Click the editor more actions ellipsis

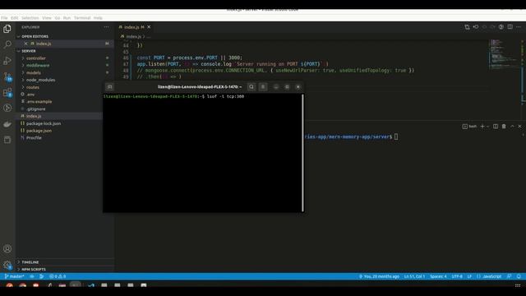[x=519, y=27]
